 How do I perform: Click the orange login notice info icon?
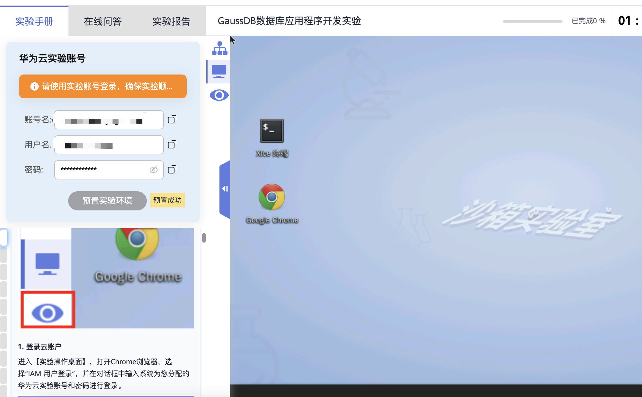click(34, 86)
